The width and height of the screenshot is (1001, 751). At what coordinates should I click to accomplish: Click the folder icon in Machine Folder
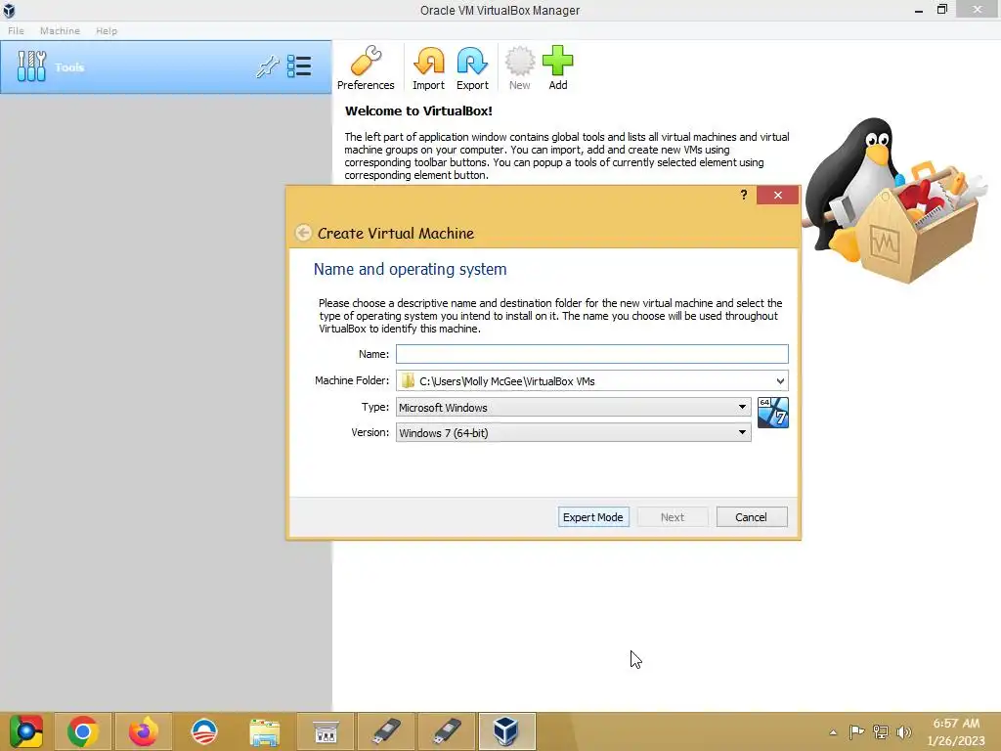tap(408, 380)
